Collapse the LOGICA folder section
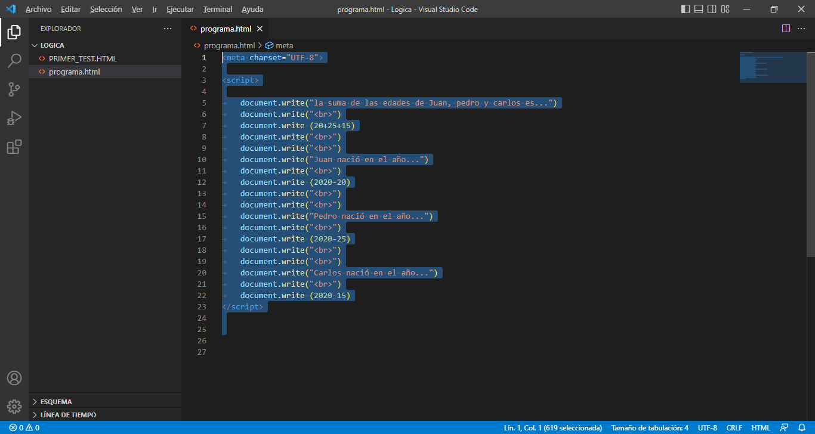Image resolution: width=815 pixels, height=434 pixels. pos(105,45)
